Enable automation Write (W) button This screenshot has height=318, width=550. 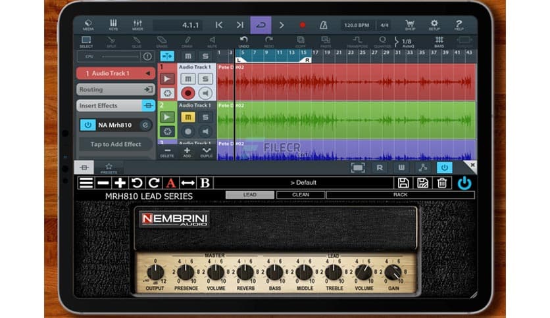pyautogui.click(x=401, y=168)
